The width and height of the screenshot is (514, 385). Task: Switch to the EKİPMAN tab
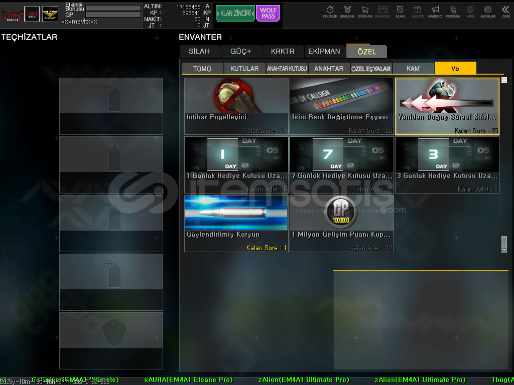(x=324, y=52)
